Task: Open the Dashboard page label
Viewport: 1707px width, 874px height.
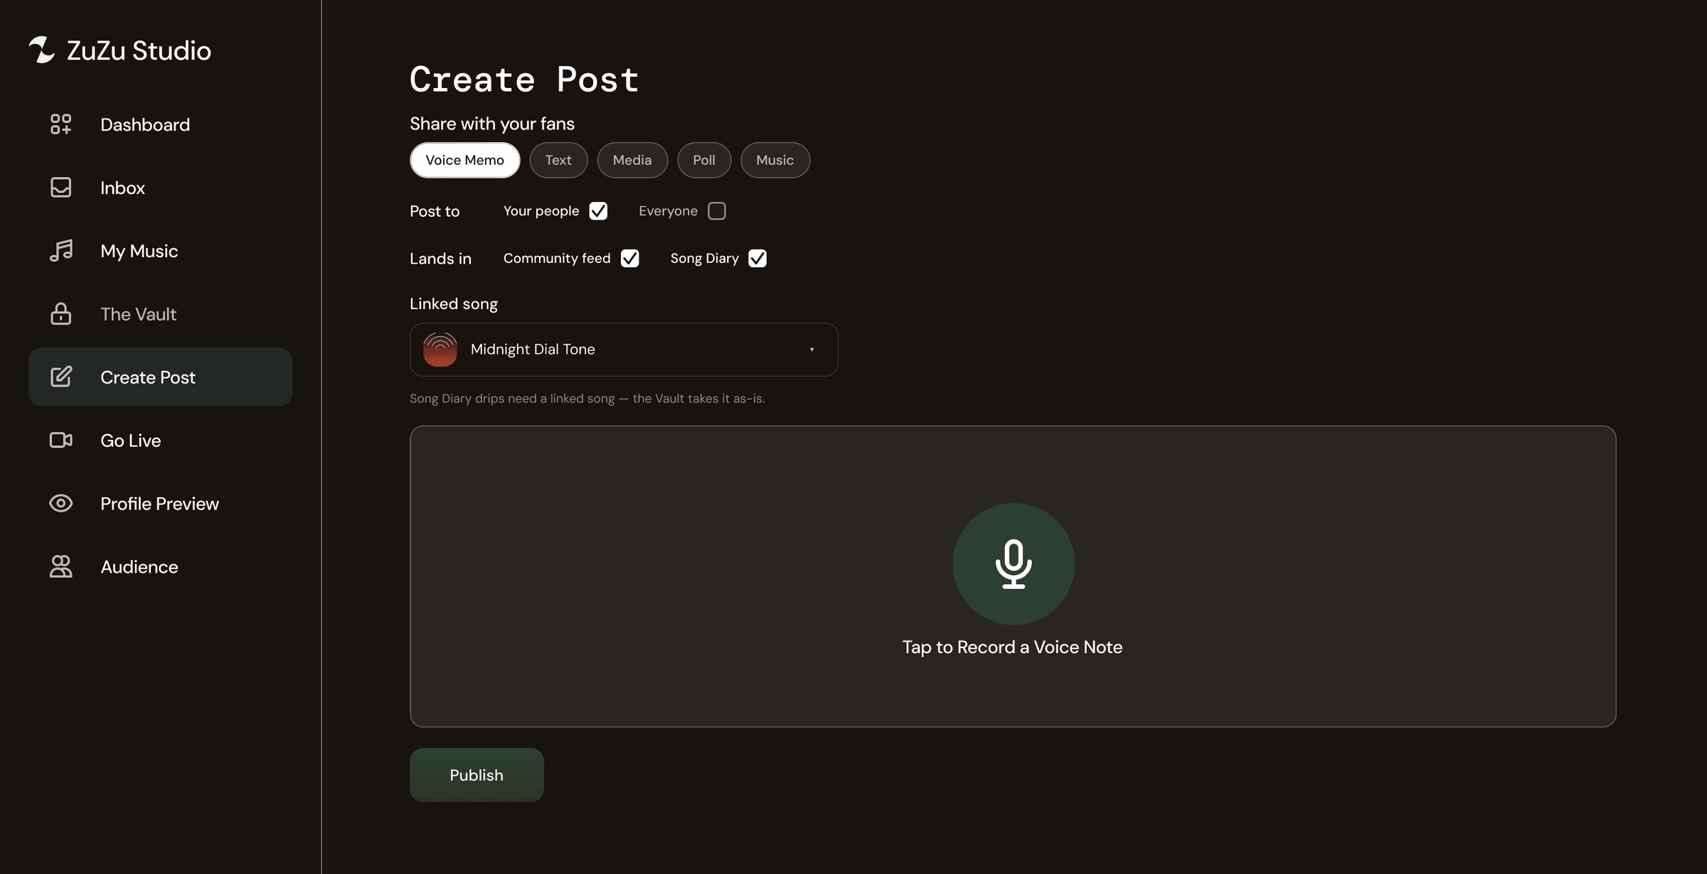Action: tap(145, 124)
